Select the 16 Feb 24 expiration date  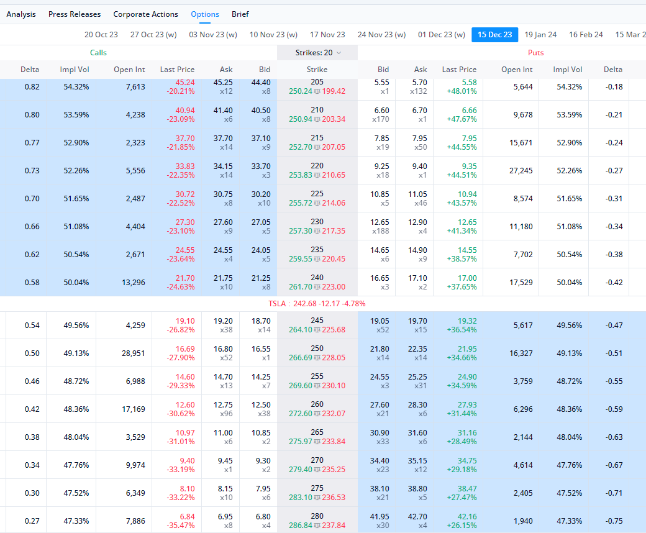tap(586, 35)
